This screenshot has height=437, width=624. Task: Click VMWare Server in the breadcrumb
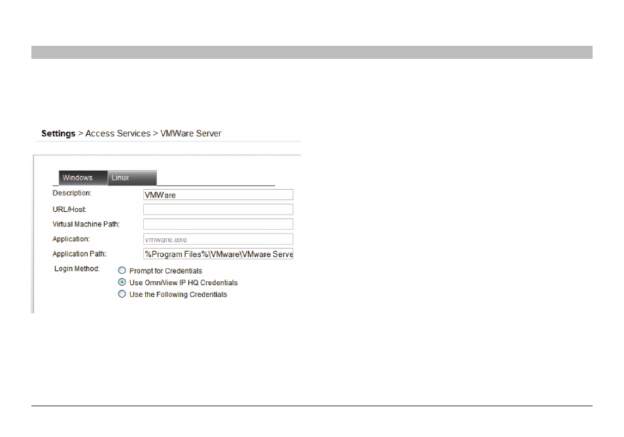point(190,133)
